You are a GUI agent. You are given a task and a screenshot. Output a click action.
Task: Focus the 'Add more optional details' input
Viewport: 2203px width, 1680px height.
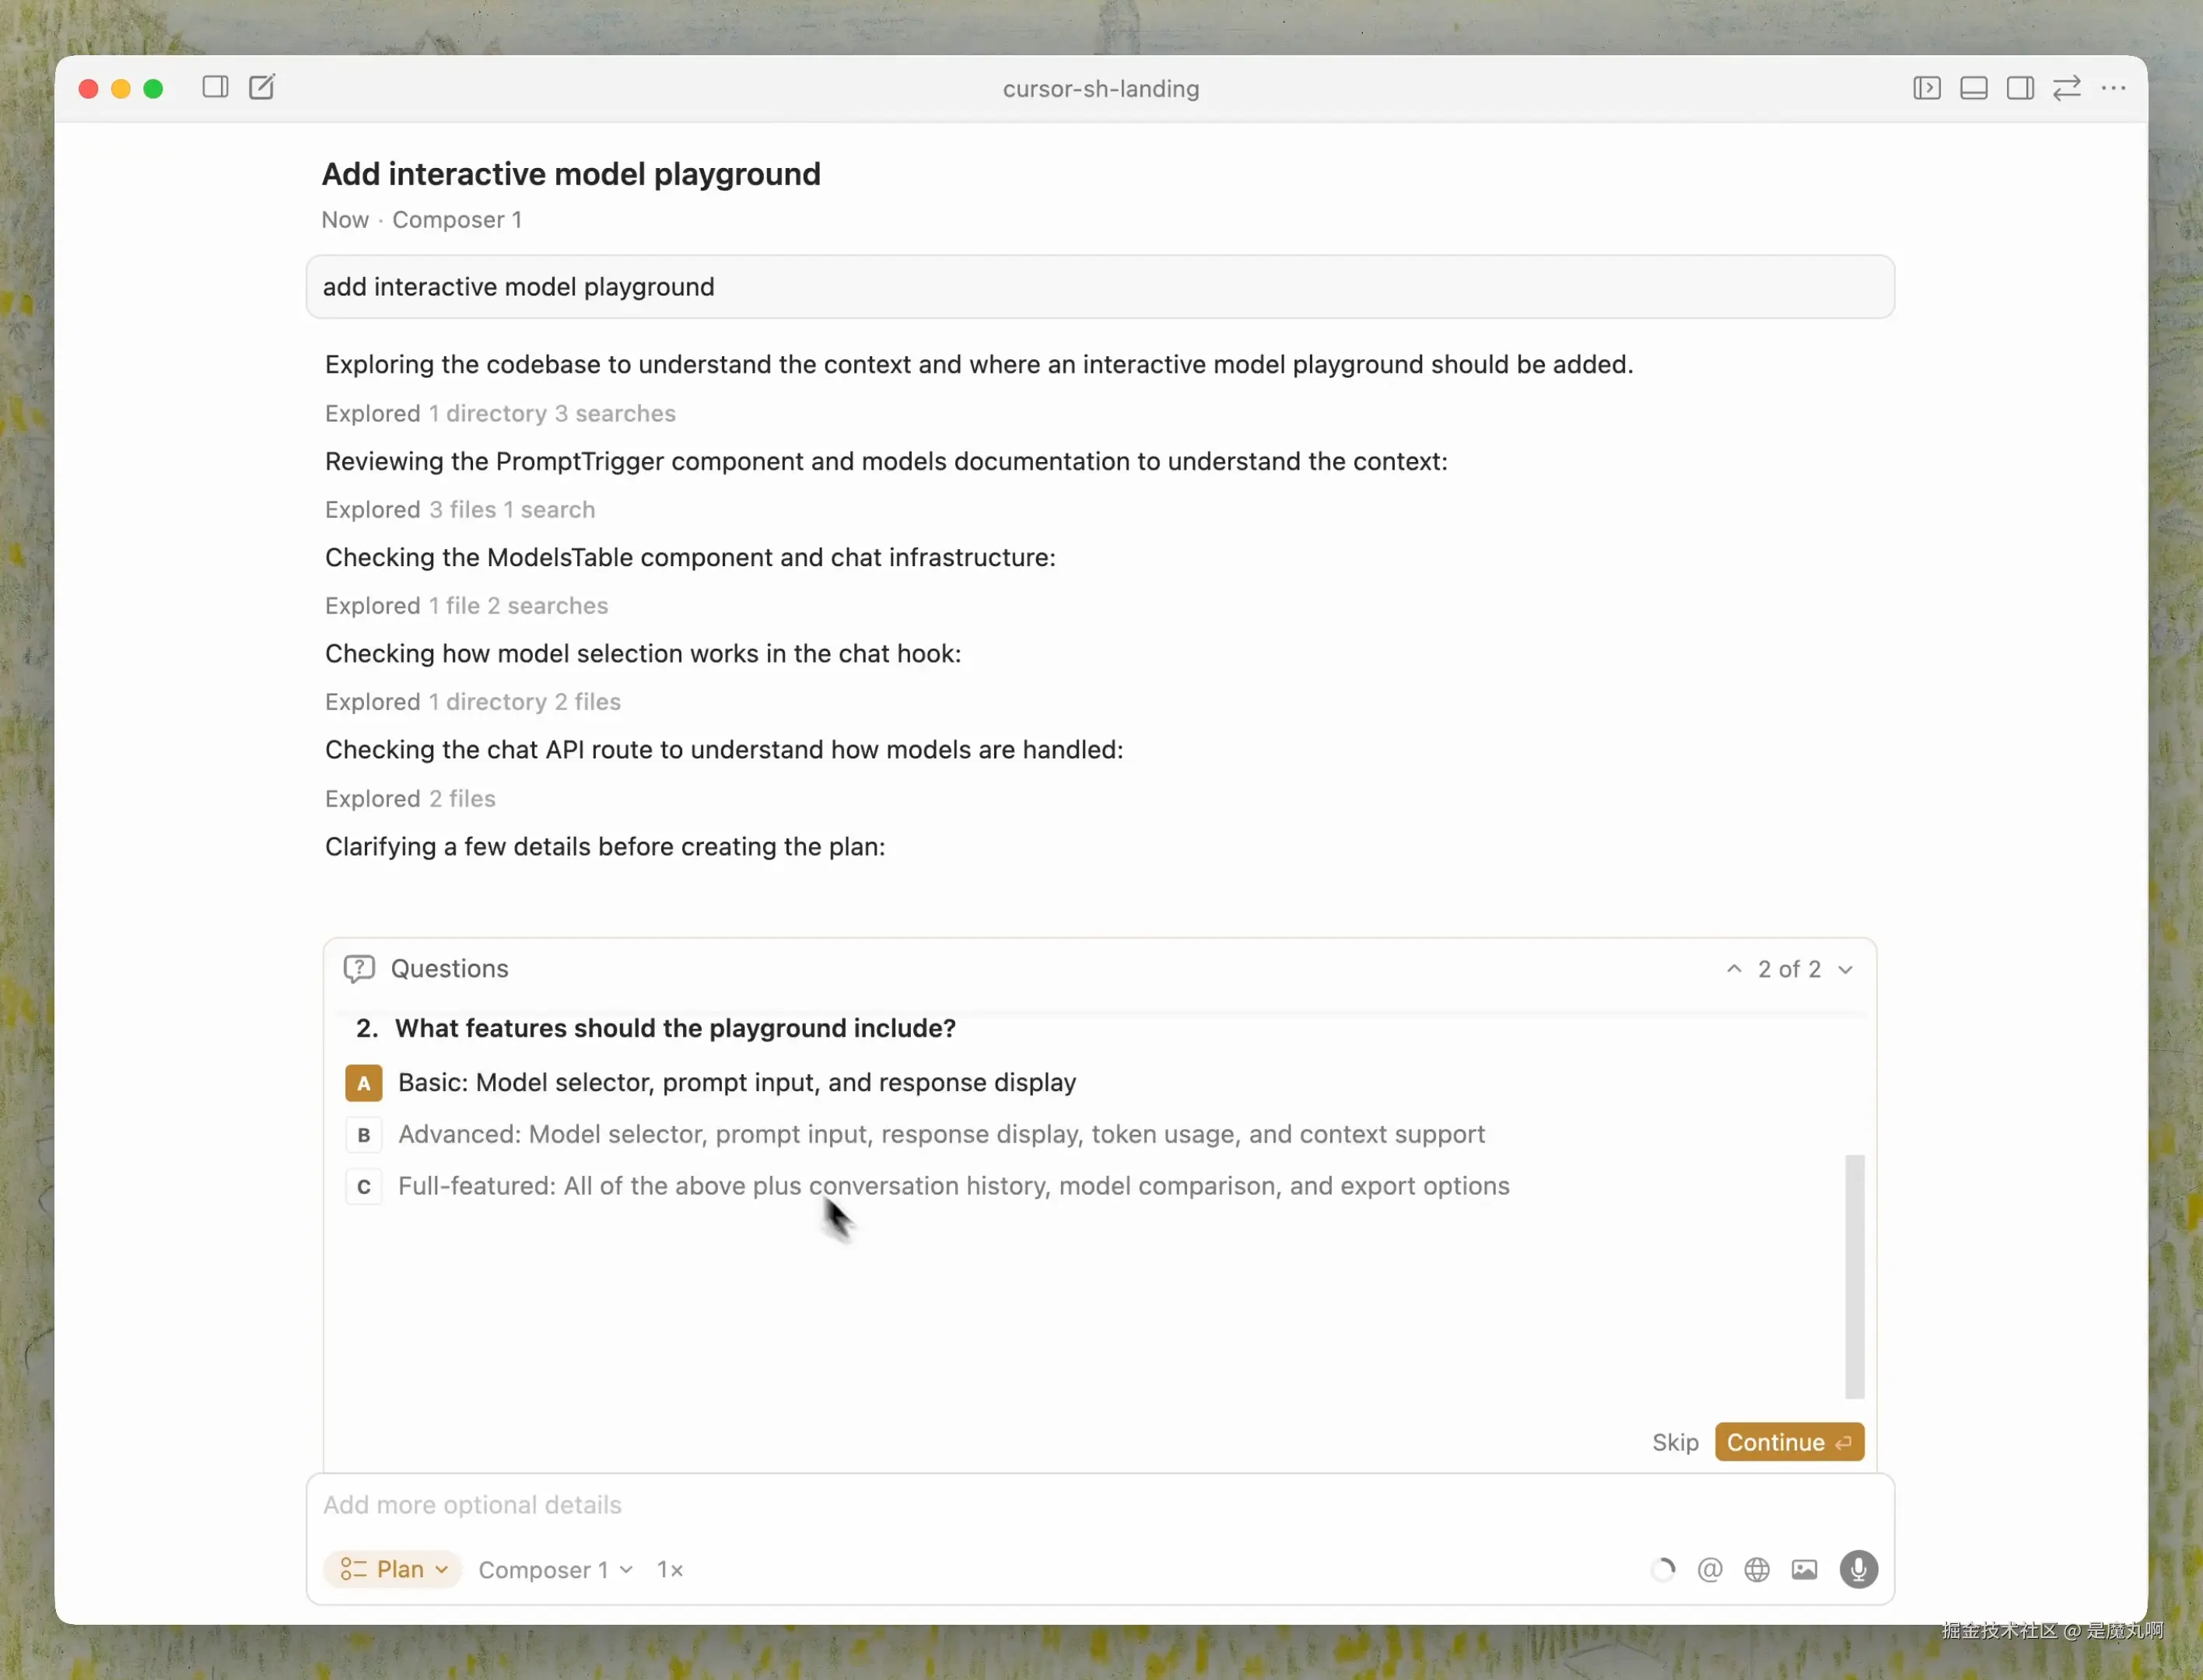pos(1000,1505)
